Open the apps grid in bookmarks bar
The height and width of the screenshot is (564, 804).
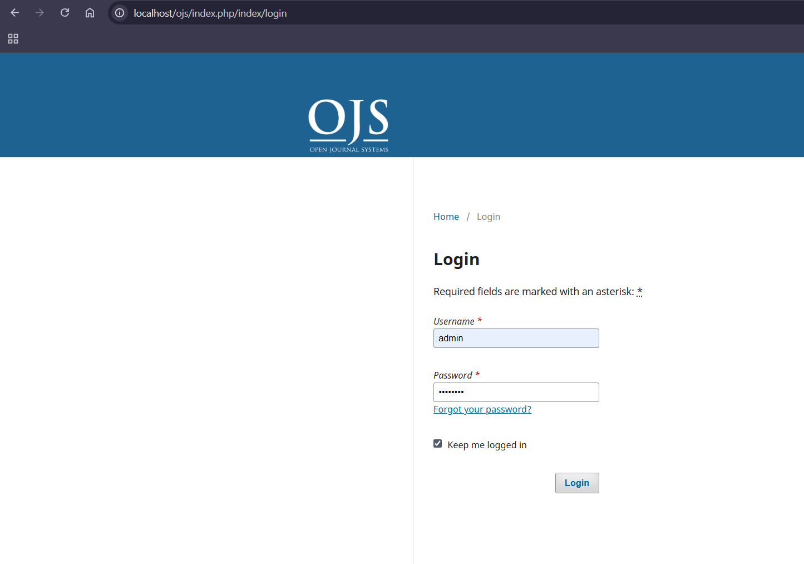pos(13,38)
